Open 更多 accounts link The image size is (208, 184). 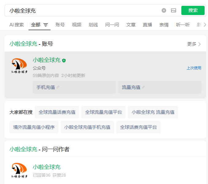pyautogui.click(x=194, y=44)
